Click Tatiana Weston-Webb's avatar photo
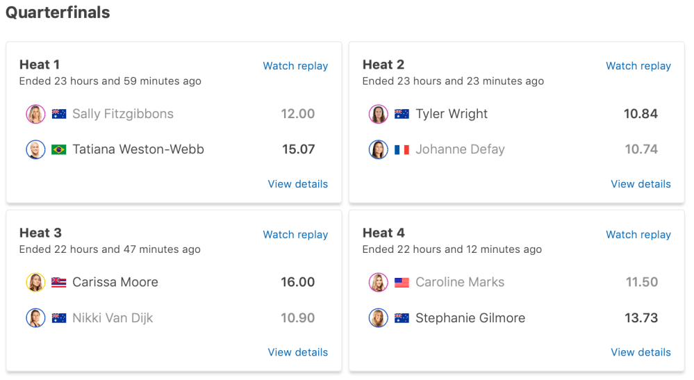The image size is (694, 380). point(35,149)
